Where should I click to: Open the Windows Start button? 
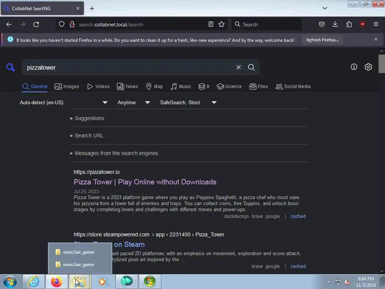tap(10, 281)
